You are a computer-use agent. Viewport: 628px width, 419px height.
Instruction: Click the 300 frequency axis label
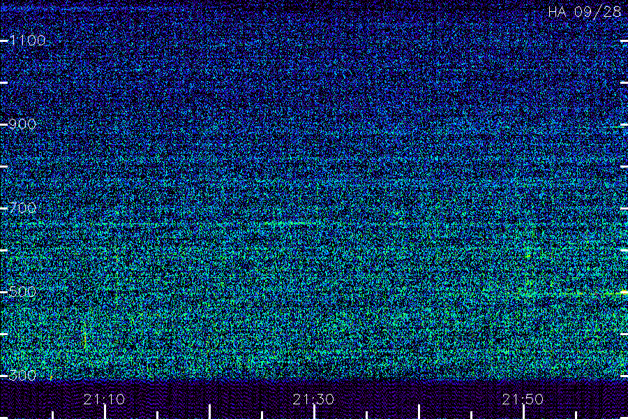click(x=22, y=376)
